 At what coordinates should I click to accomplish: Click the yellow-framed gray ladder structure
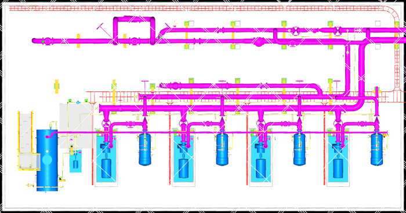click(x=28, y=141)
